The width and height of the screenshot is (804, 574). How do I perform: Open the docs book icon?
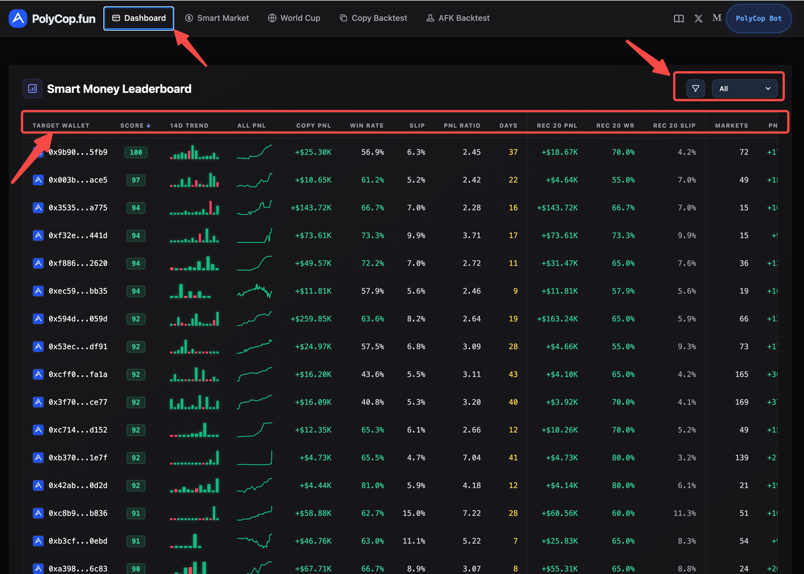[679, 18]
